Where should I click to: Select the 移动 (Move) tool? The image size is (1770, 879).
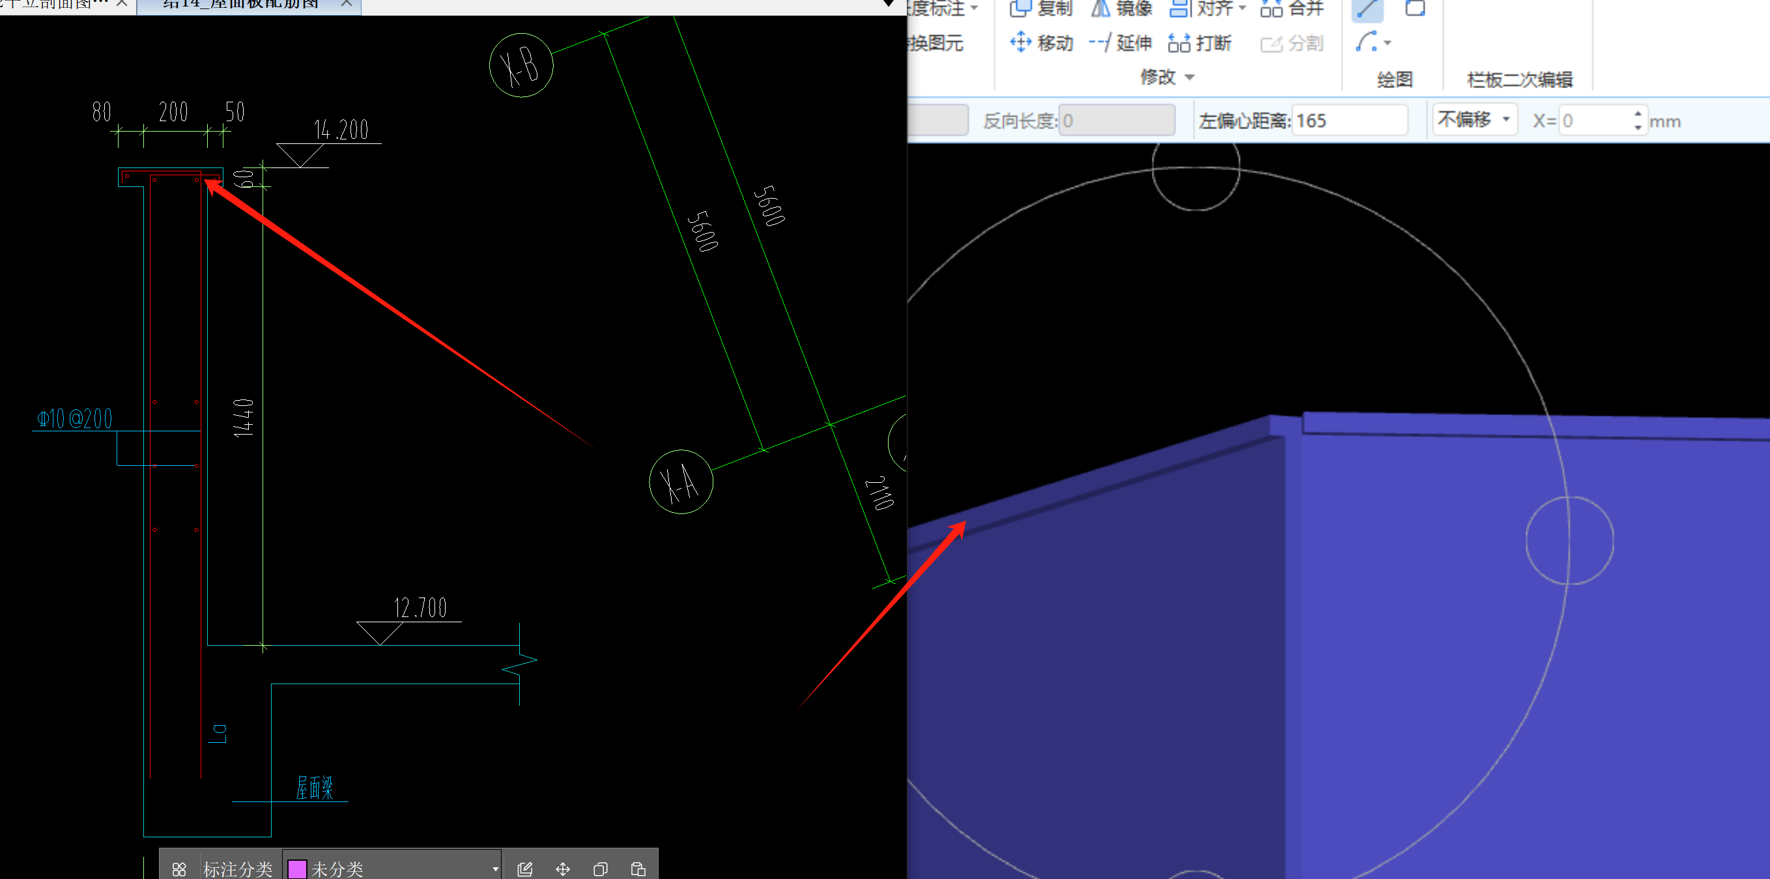(x=1041, y=42)
